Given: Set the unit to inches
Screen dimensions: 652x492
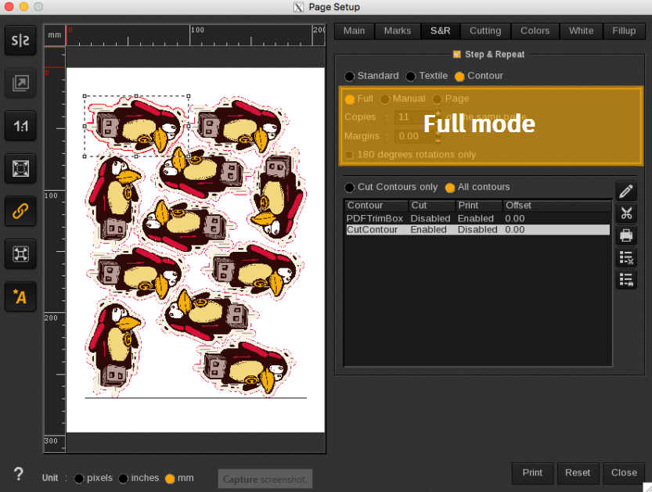Looking at the screenshot, I should pyautogui.click(x=124, y=479).
